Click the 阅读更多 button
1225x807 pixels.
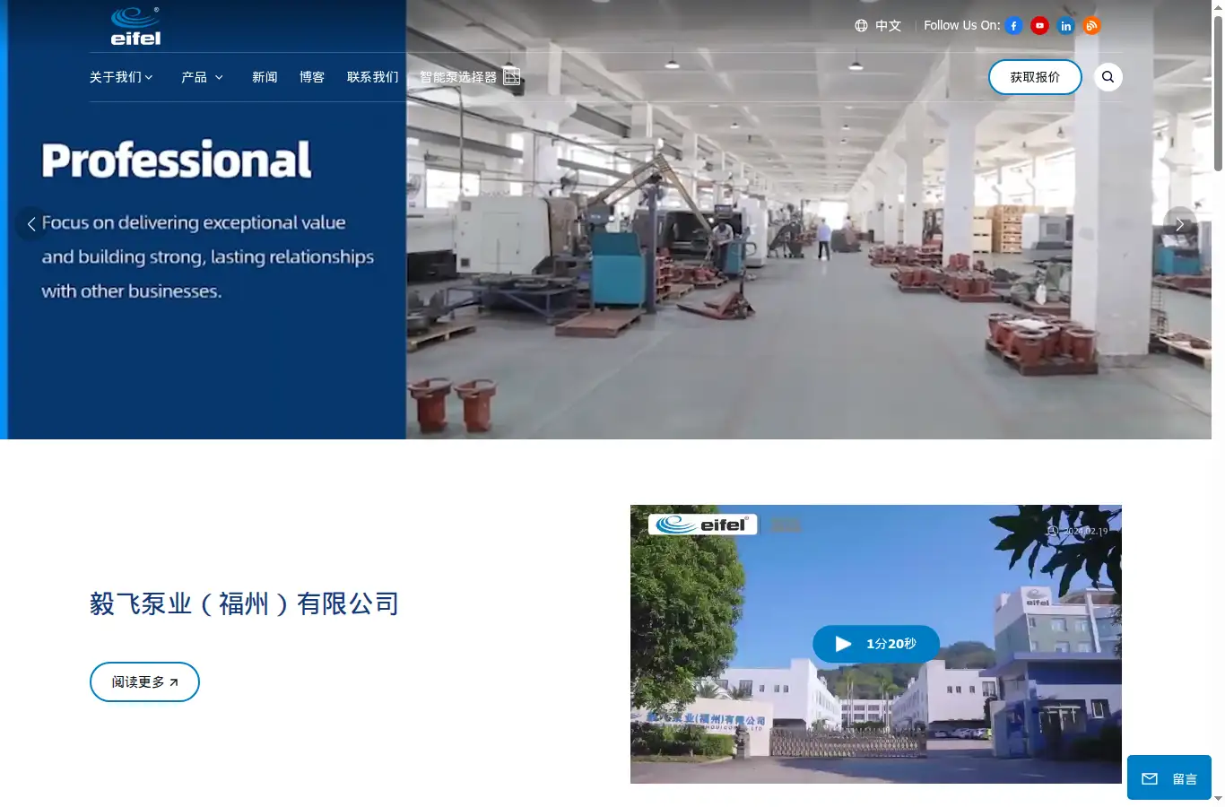144,682
